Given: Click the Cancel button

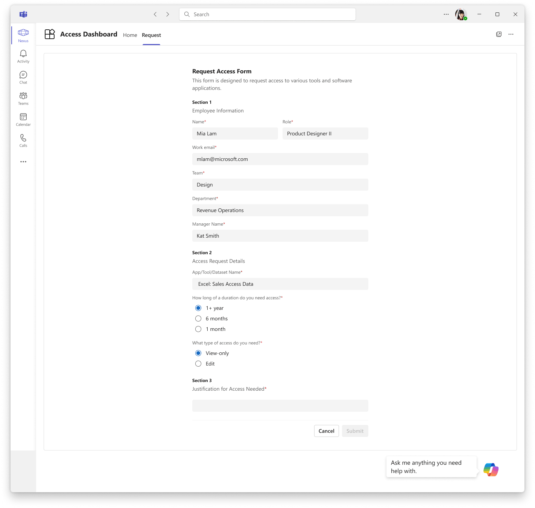Looking at the screenshot, I should (327, 431).
